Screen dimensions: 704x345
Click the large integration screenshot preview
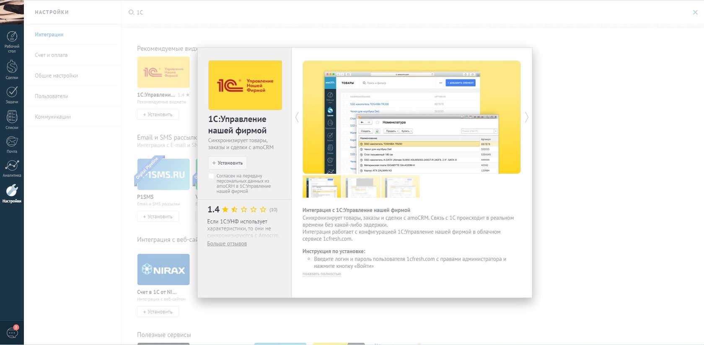412,117
